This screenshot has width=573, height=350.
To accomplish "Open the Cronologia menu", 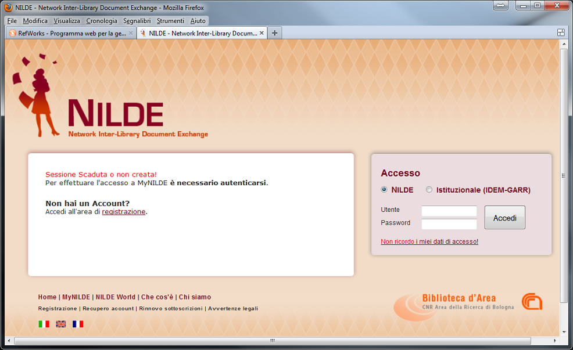I will tap(102, 21).
